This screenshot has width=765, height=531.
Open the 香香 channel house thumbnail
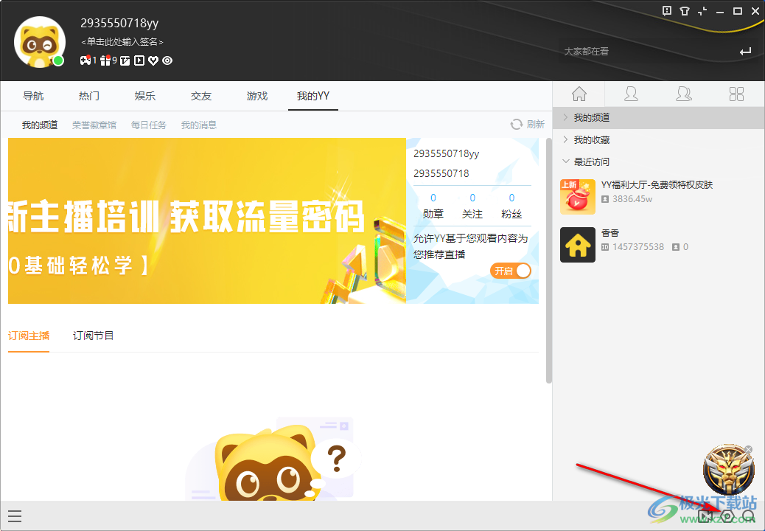pos(578,245)
